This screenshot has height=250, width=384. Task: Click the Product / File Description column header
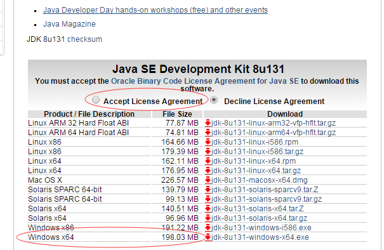point(89,114)
